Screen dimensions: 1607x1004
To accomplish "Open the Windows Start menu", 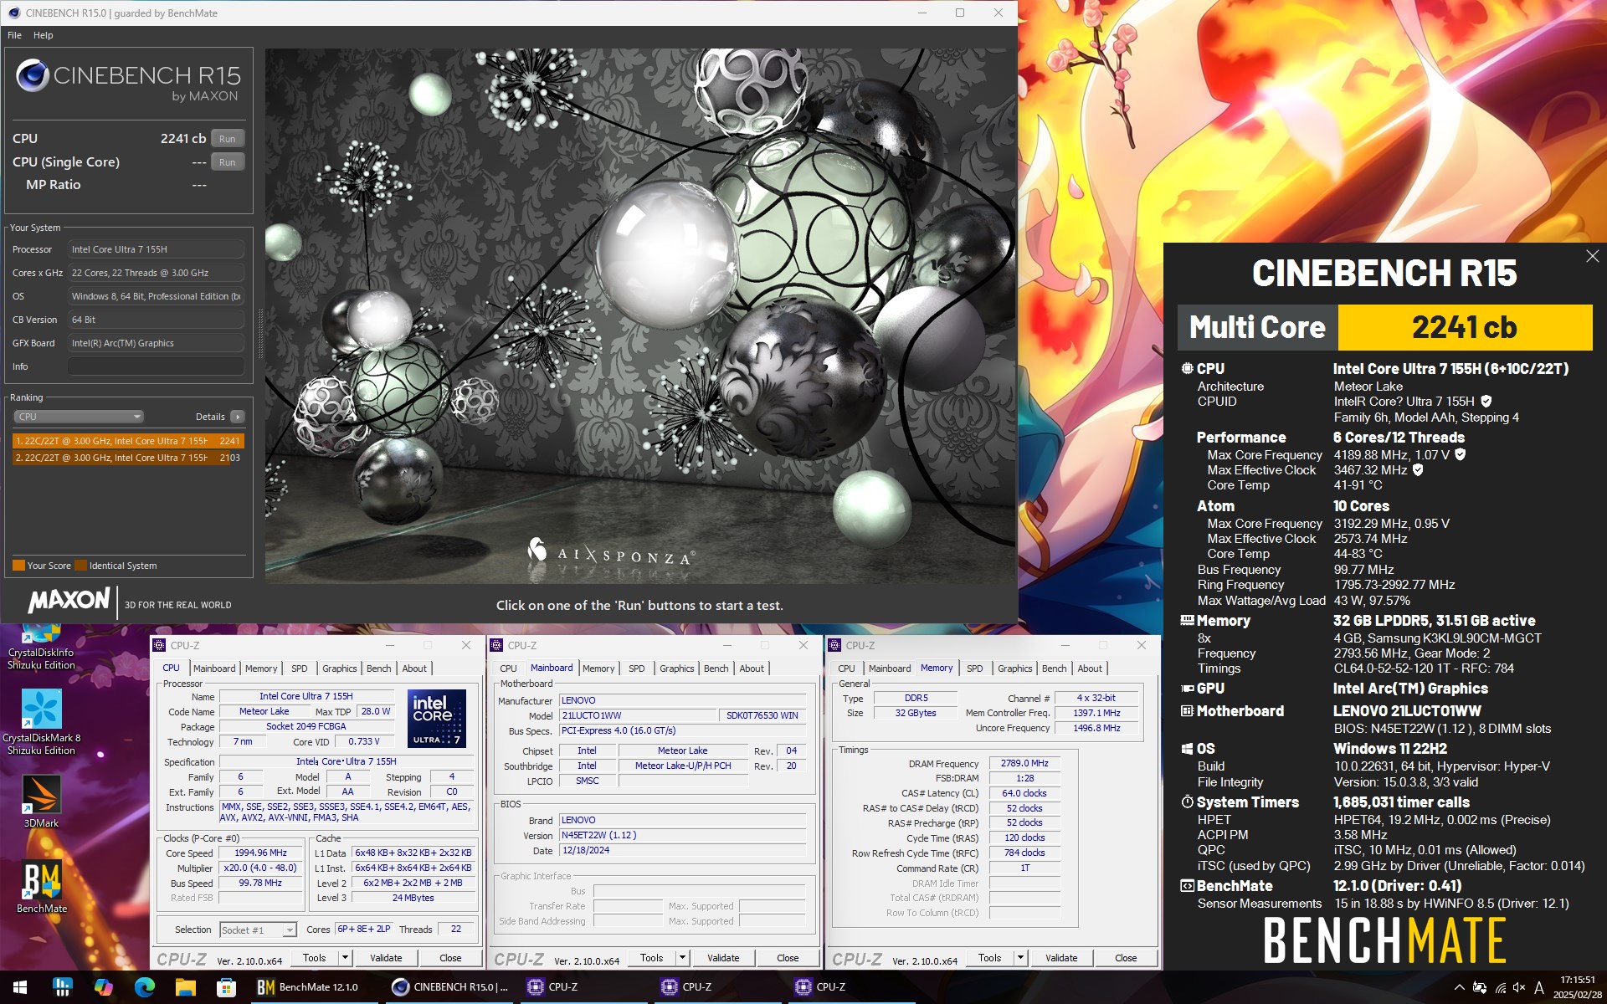I will [20, 987].
